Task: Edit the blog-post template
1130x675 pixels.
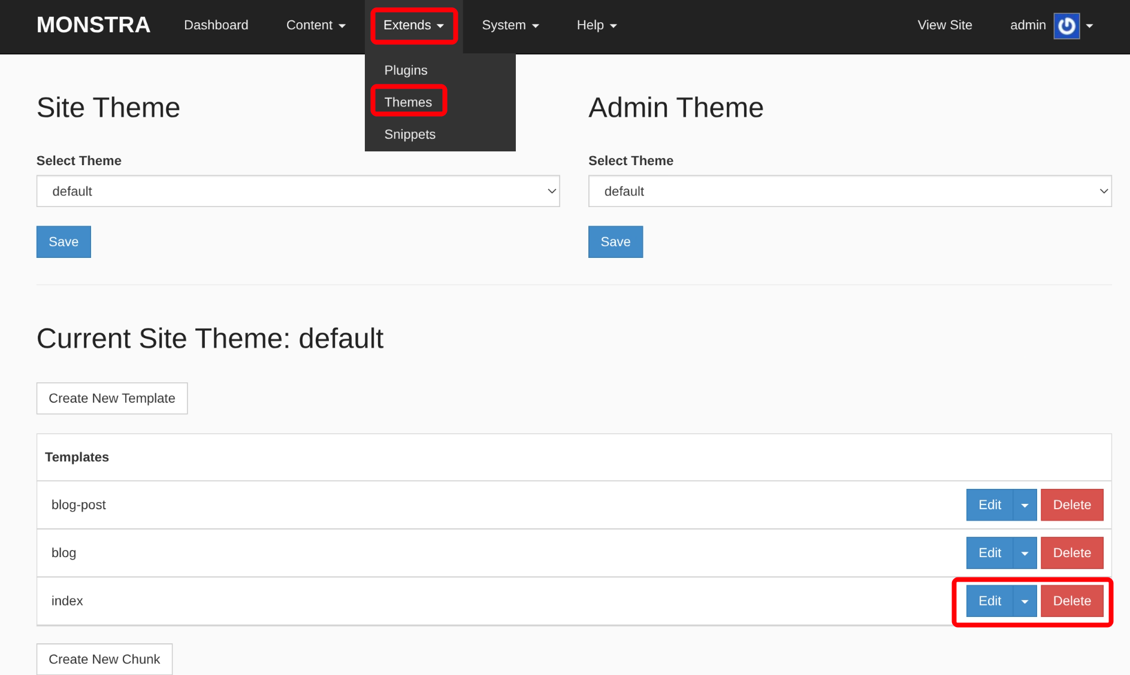Action: [x=989, y=505]
